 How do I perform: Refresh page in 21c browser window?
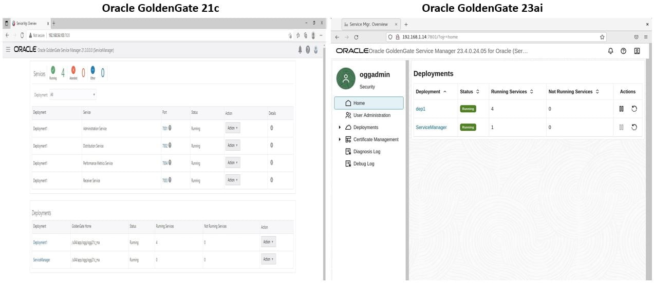click(22, 35)
